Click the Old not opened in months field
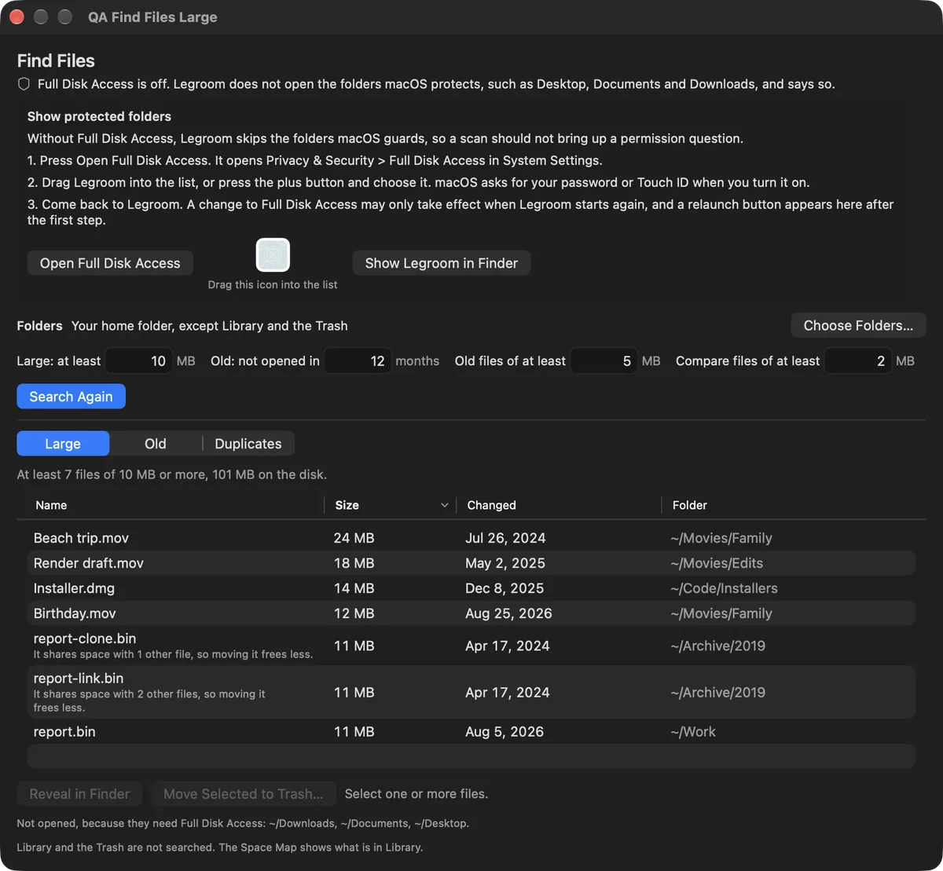This screenshot has height=871, width=943. click(358, 361)
